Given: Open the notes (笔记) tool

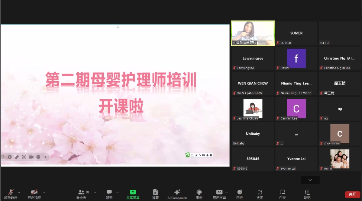Looking at the screenshot, I should (x=307, y=193).
